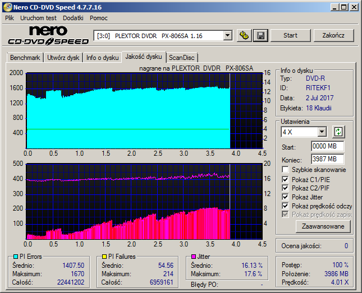Open the Uruchom test menu

click(x=38, y=18)
